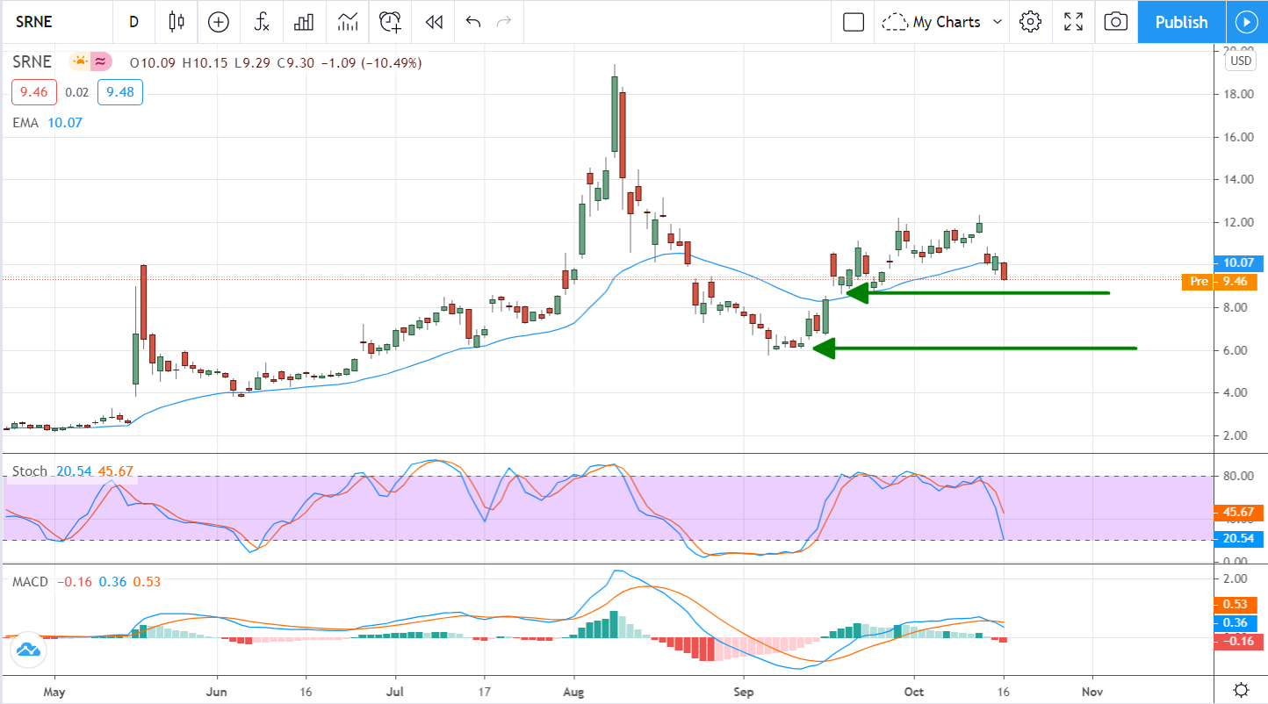Create an alert with the alarm clock icon
Viewport: 1268px width, 704px height.
coord(390,22)
